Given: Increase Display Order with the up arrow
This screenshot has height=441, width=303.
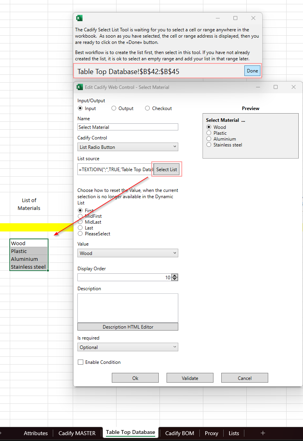Looking at the screenshot, I should click(175, 276).
